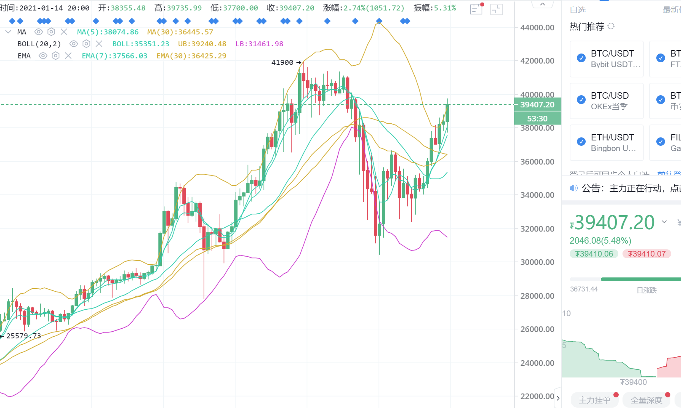Toggle the ETH/USDT Bingbon checkmark
This screenshot has height=408, width=681.
(x=581, y=142)
